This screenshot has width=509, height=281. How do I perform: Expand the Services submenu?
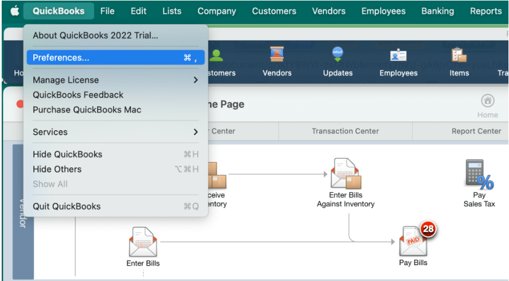[x=116, y=131]
